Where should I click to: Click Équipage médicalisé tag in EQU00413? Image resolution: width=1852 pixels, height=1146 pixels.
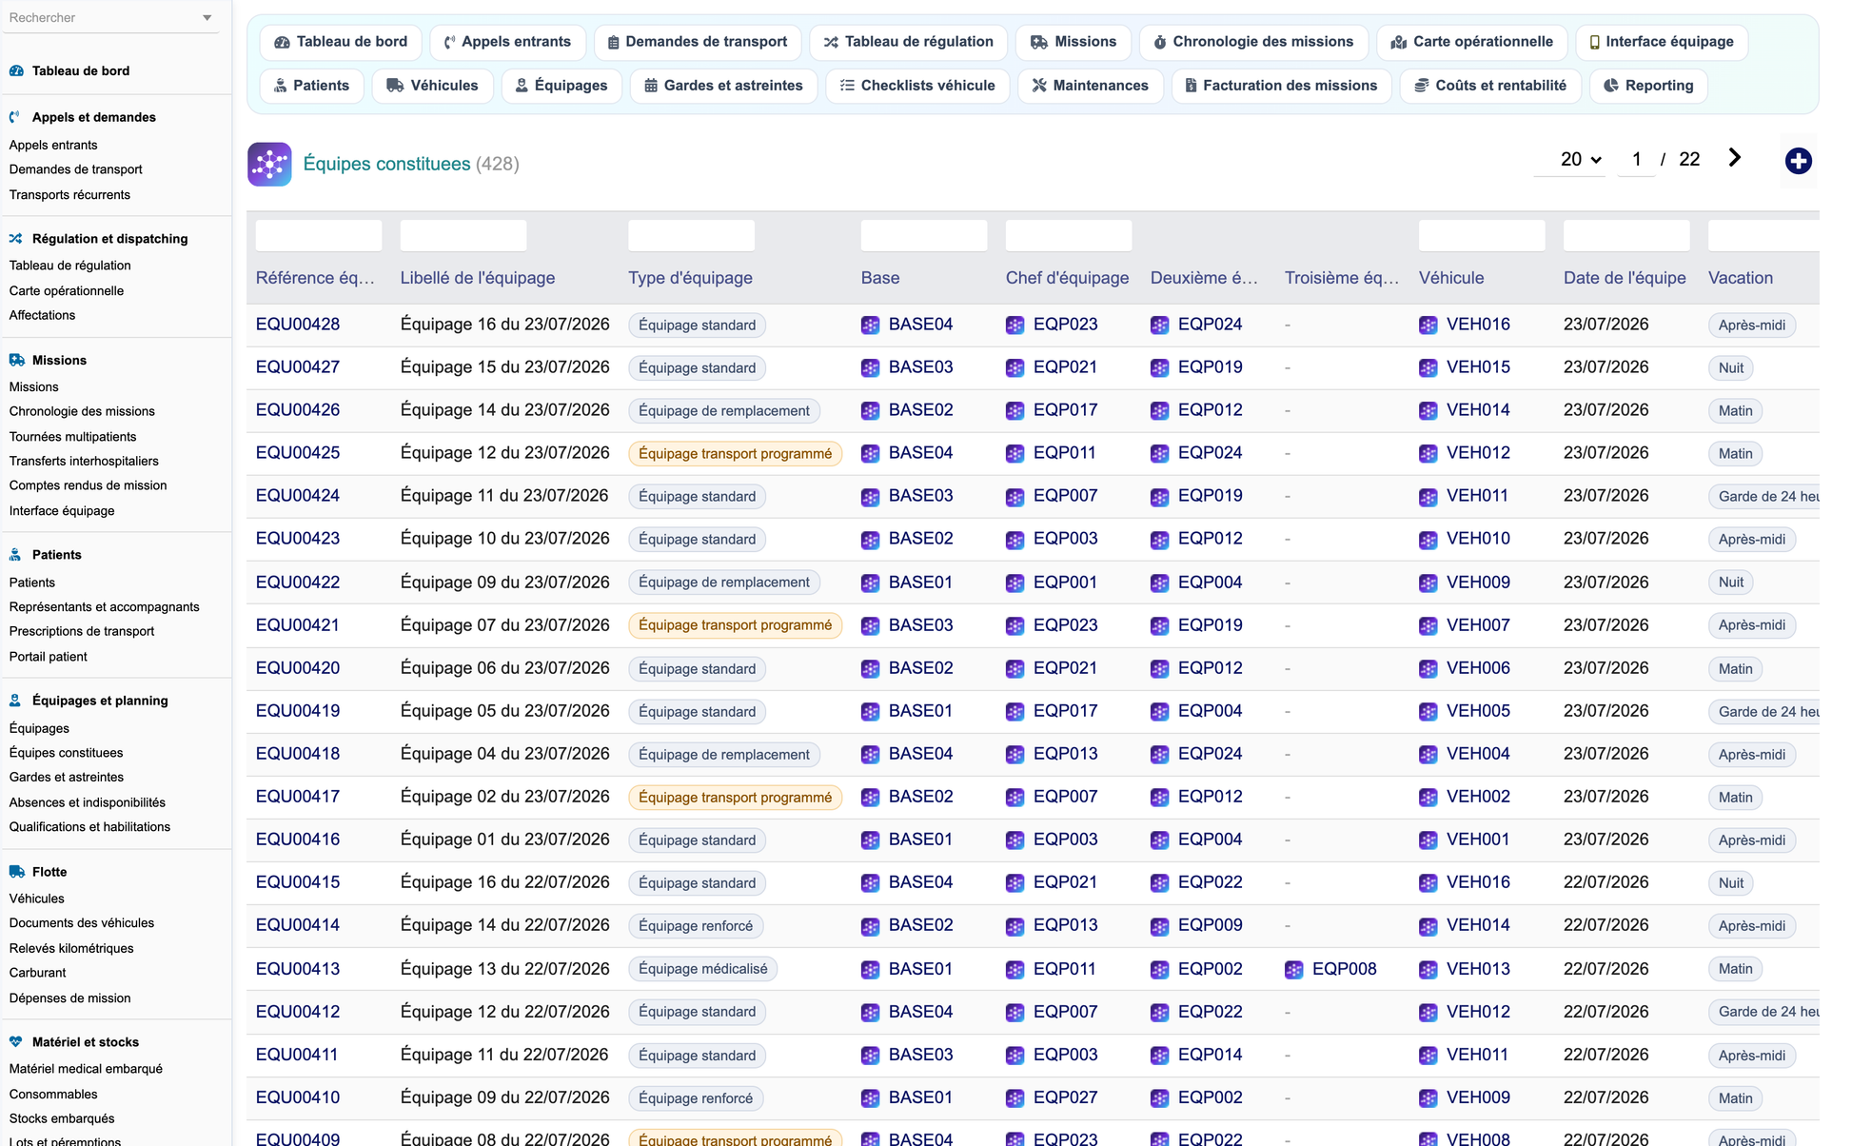tap(703, 969)
